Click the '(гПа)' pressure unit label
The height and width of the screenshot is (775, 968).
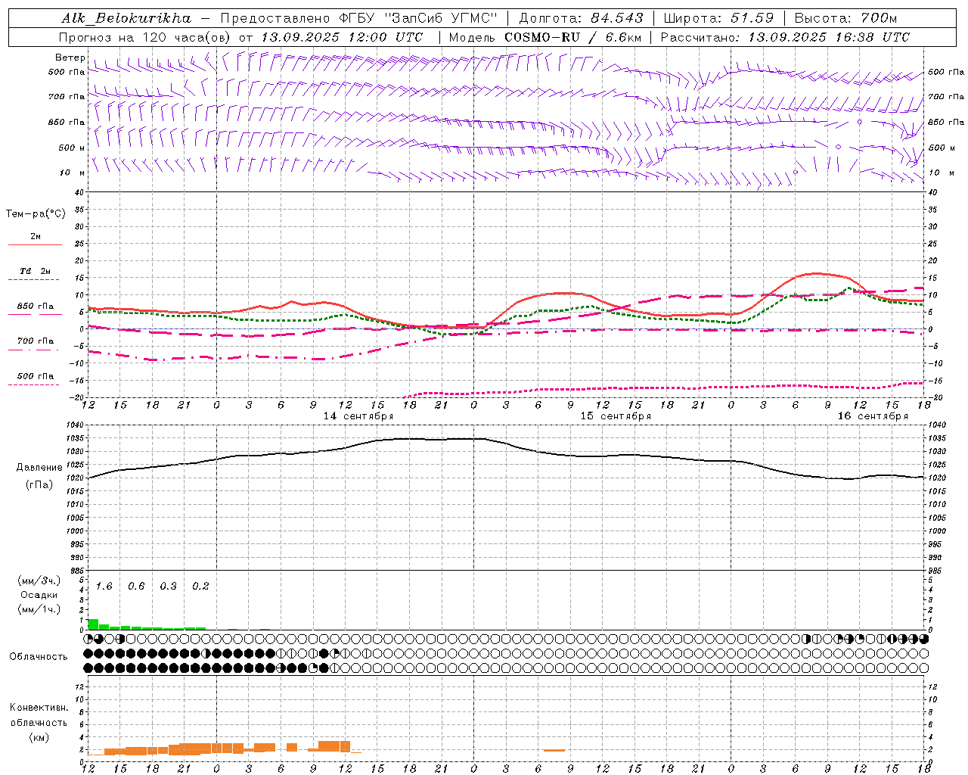tap(39, 485)
